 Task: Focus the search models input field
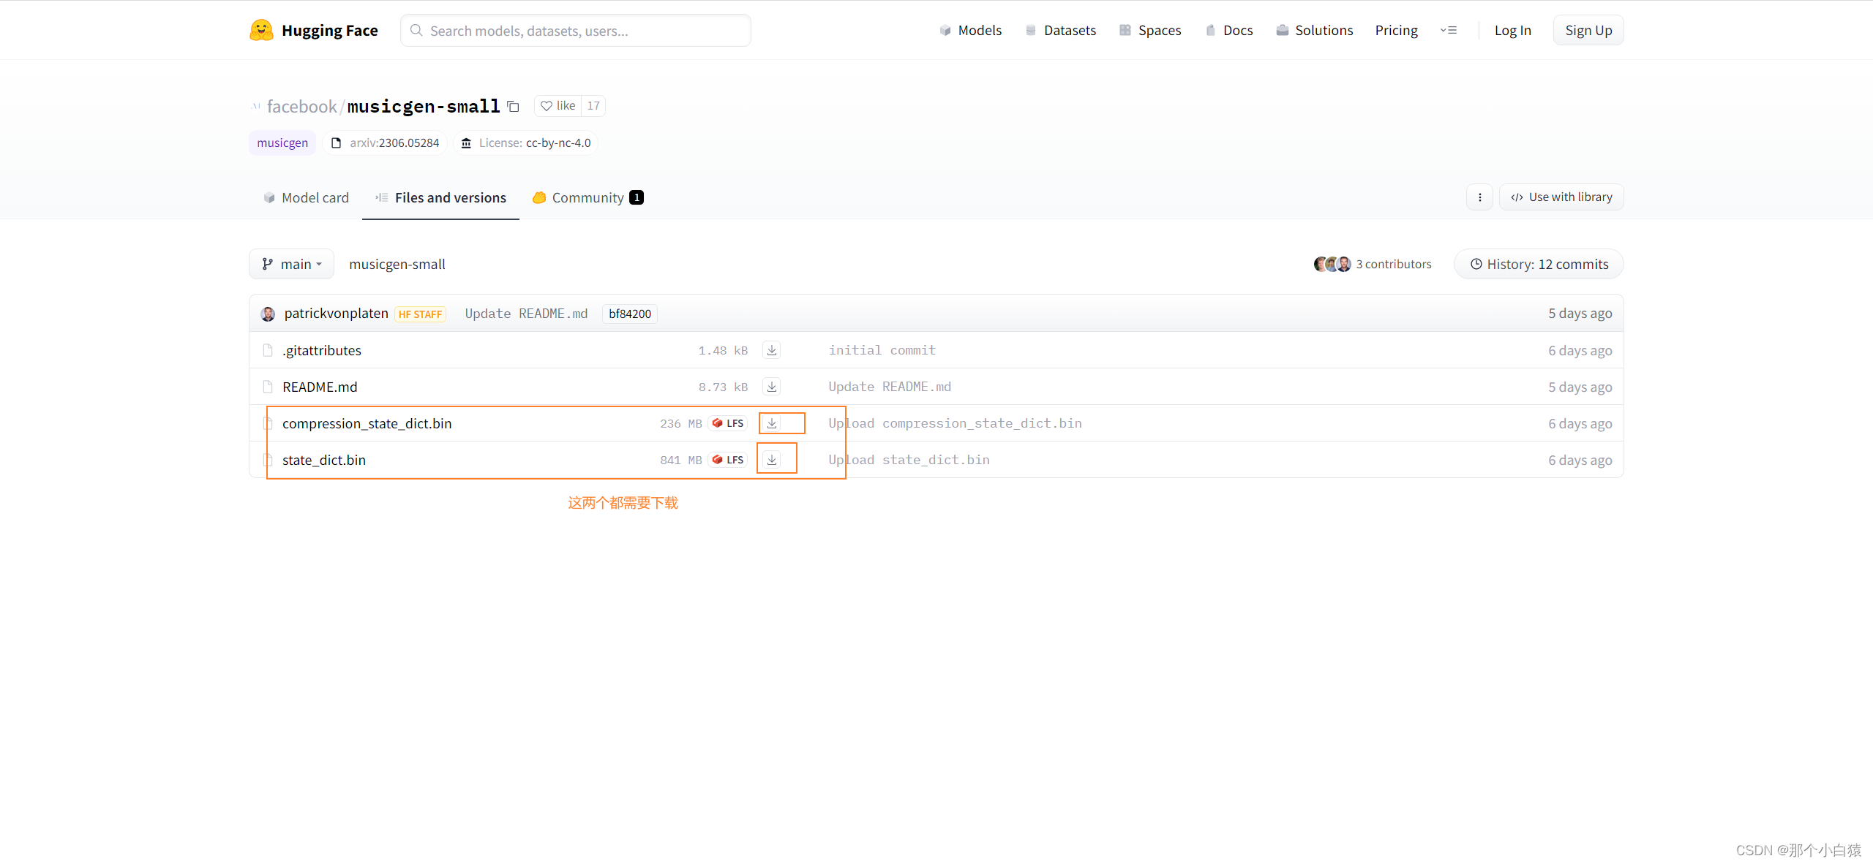[x=576, y=31]
